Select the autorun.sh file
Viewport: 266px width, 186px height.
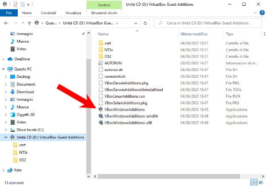(113, 70)
